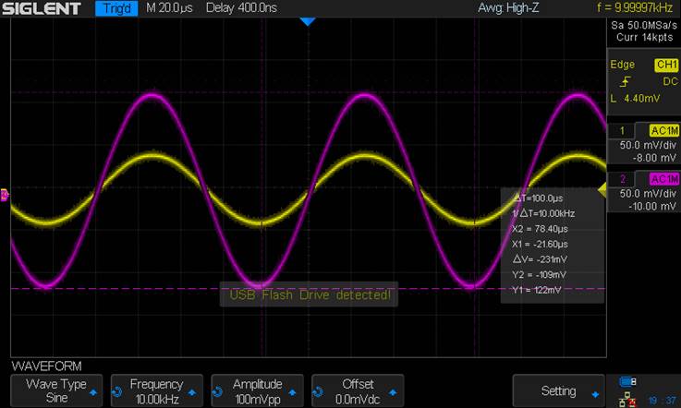
Task: Open the Wave Type Sine menu
Action: [56, 390]
